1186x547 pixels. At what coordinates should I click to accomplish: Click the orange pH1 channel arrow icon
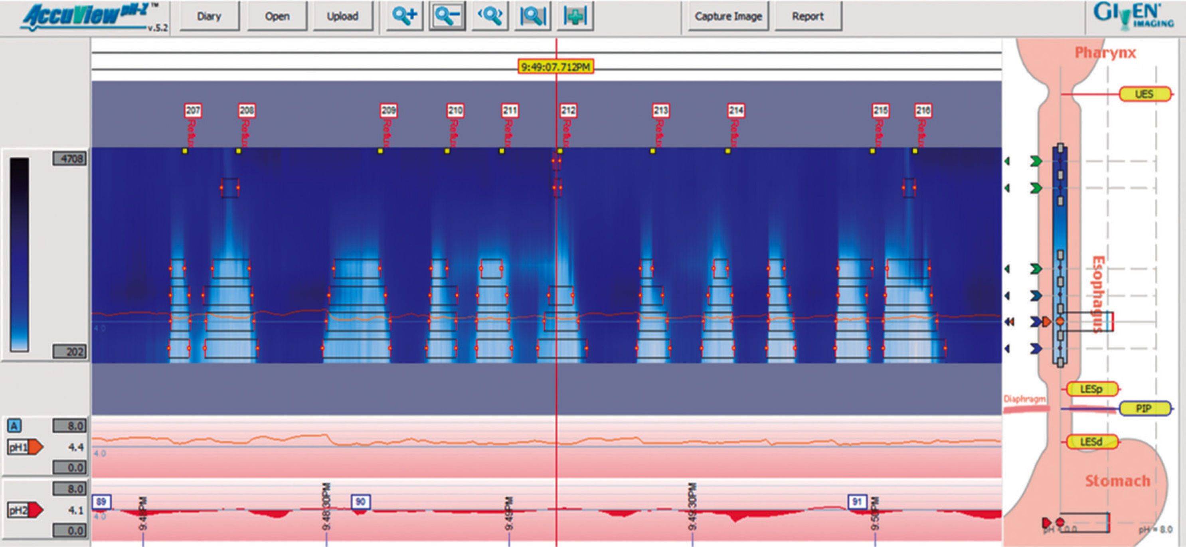(x=35, y=446)
